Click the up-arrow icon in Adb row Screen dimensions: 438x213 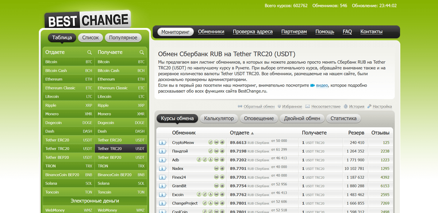coord(199,160)
